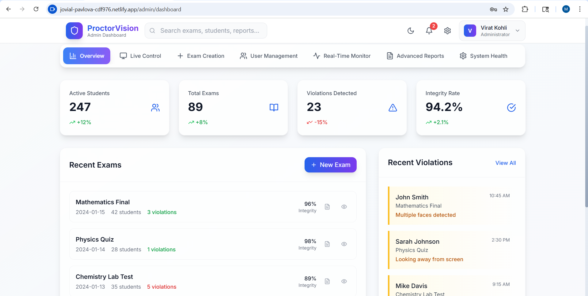Image resolution: width=588 pixels, height=296 pixels.
Task: Click the Active Students count 247
Action: pos(80,107)
